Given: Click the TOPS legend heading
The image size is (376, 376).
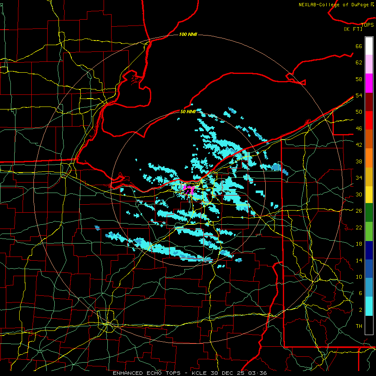Looking at the screenshot, I should pos(367,25).
